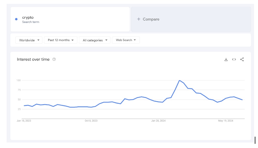Click the Search term label under crypto
Screen dimensions: 258x148
31,22
